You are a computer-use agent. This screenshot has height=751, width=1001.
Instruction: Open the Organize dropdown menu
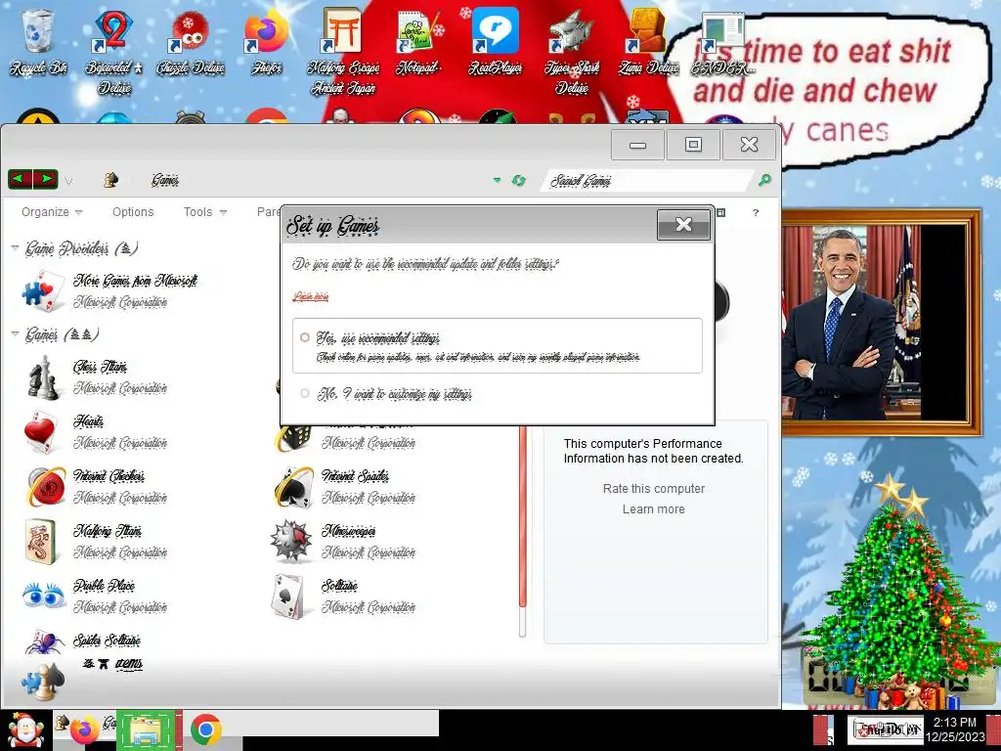[x=52, y=212]
